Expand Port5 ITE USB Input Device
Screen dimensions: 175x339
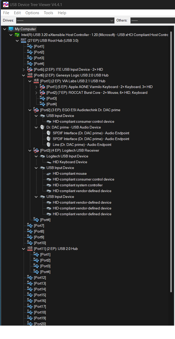(x=24, y=69)
